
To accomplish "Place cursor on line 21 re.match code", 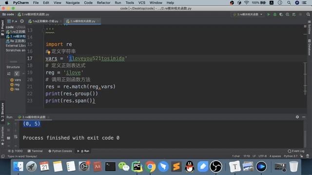I will 80,87.
